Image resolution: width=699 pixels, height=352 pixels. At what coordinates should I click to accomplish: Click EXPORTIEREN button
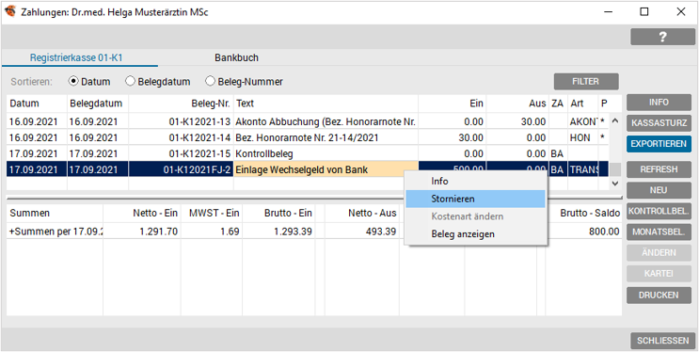[659, 144]
